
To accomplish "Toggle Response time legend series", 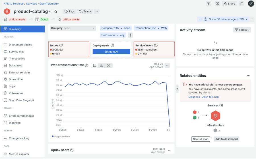I will [61, 136].
